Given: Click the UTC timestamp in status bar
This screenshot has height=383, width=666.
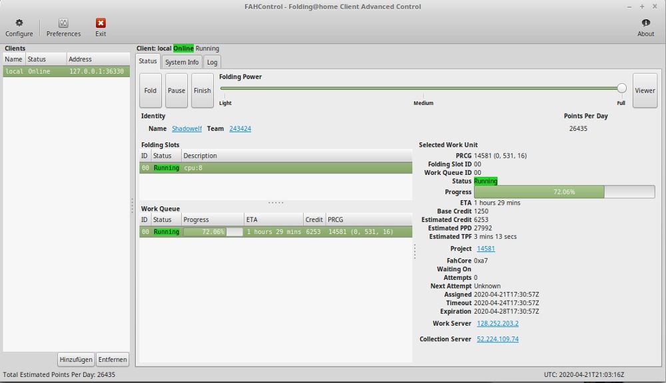Looking at the screenshot, I should [584, 374].
